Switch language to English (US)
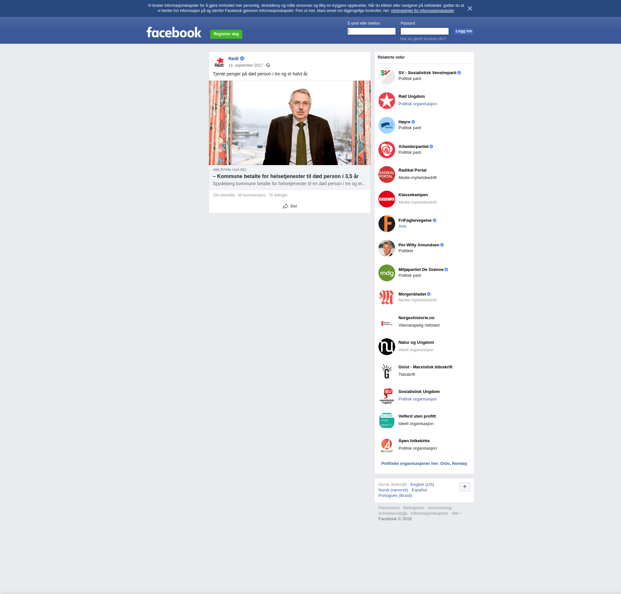The height and width of the screenshot is (594, 621). [422, 485]
